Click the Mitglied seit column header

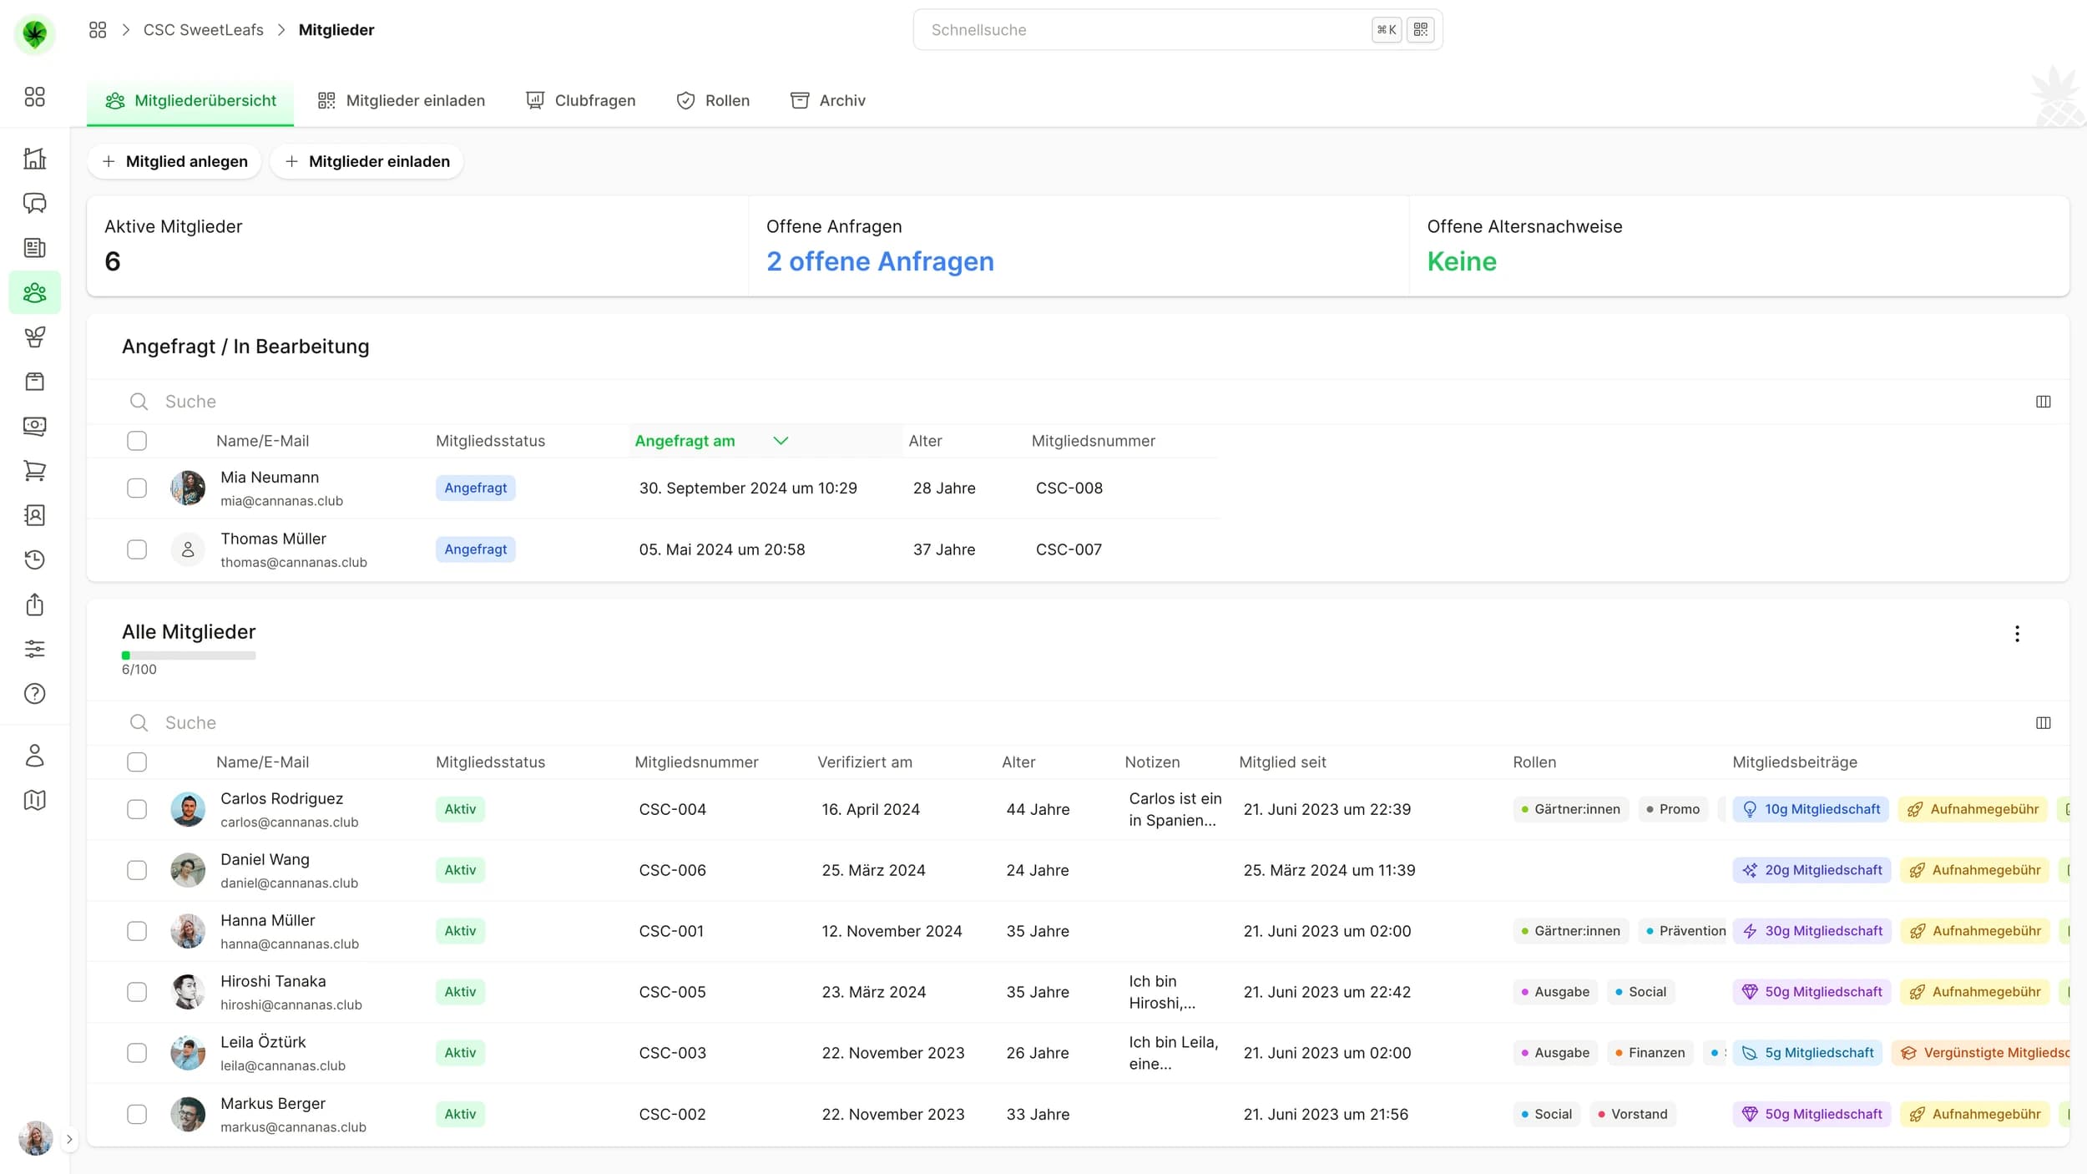click(1282, 762)
